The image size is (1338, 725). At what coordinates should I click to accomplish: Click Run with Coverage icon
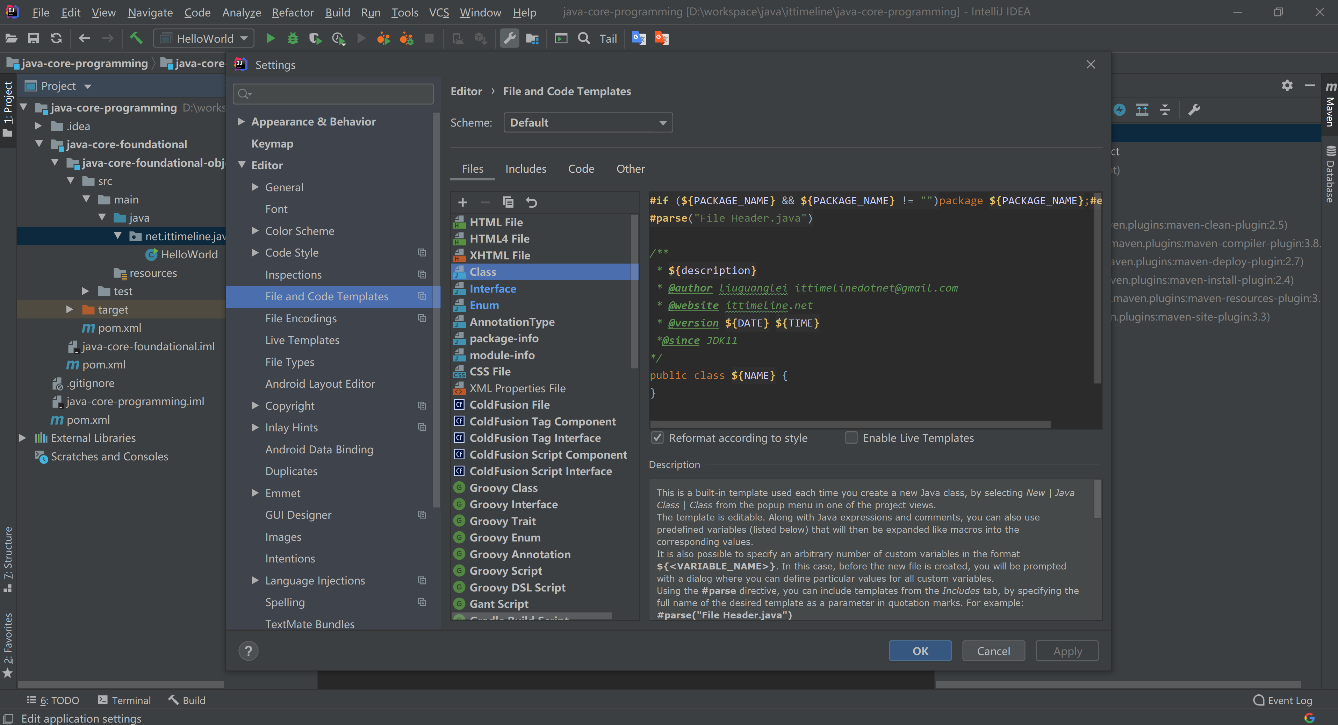tap(315, 38)
